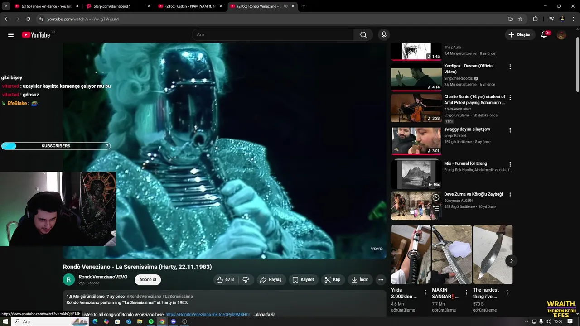
Task: Open options for Charlie Sunie video
Action: (510, 97)
